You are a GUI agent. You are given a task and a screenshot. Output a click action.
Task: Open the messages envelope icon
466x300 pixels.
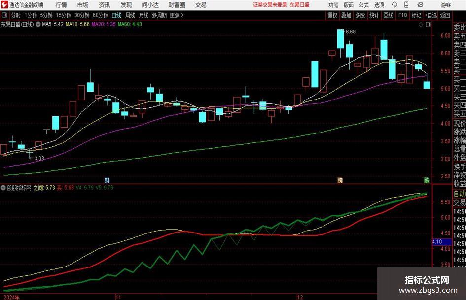pyautogui.click(x=420, y=5)
